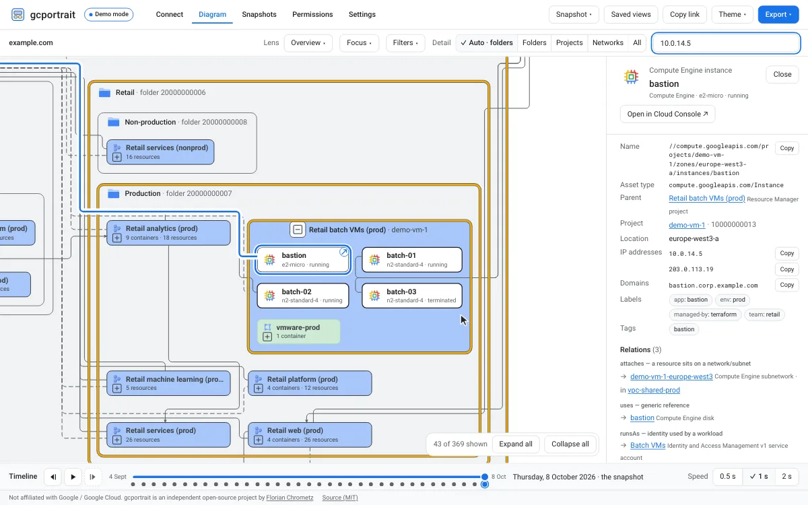Screen dimensions: 808x505
Task: Play the timeline
Action: pos(73,477)
